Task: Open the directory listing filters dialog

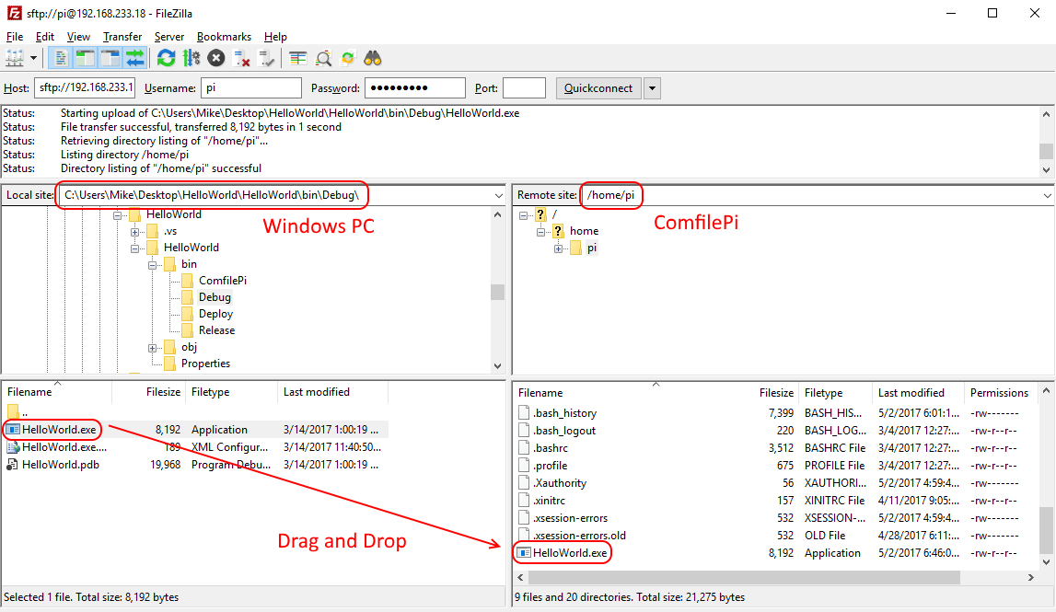Action: (x=297, y=58)
